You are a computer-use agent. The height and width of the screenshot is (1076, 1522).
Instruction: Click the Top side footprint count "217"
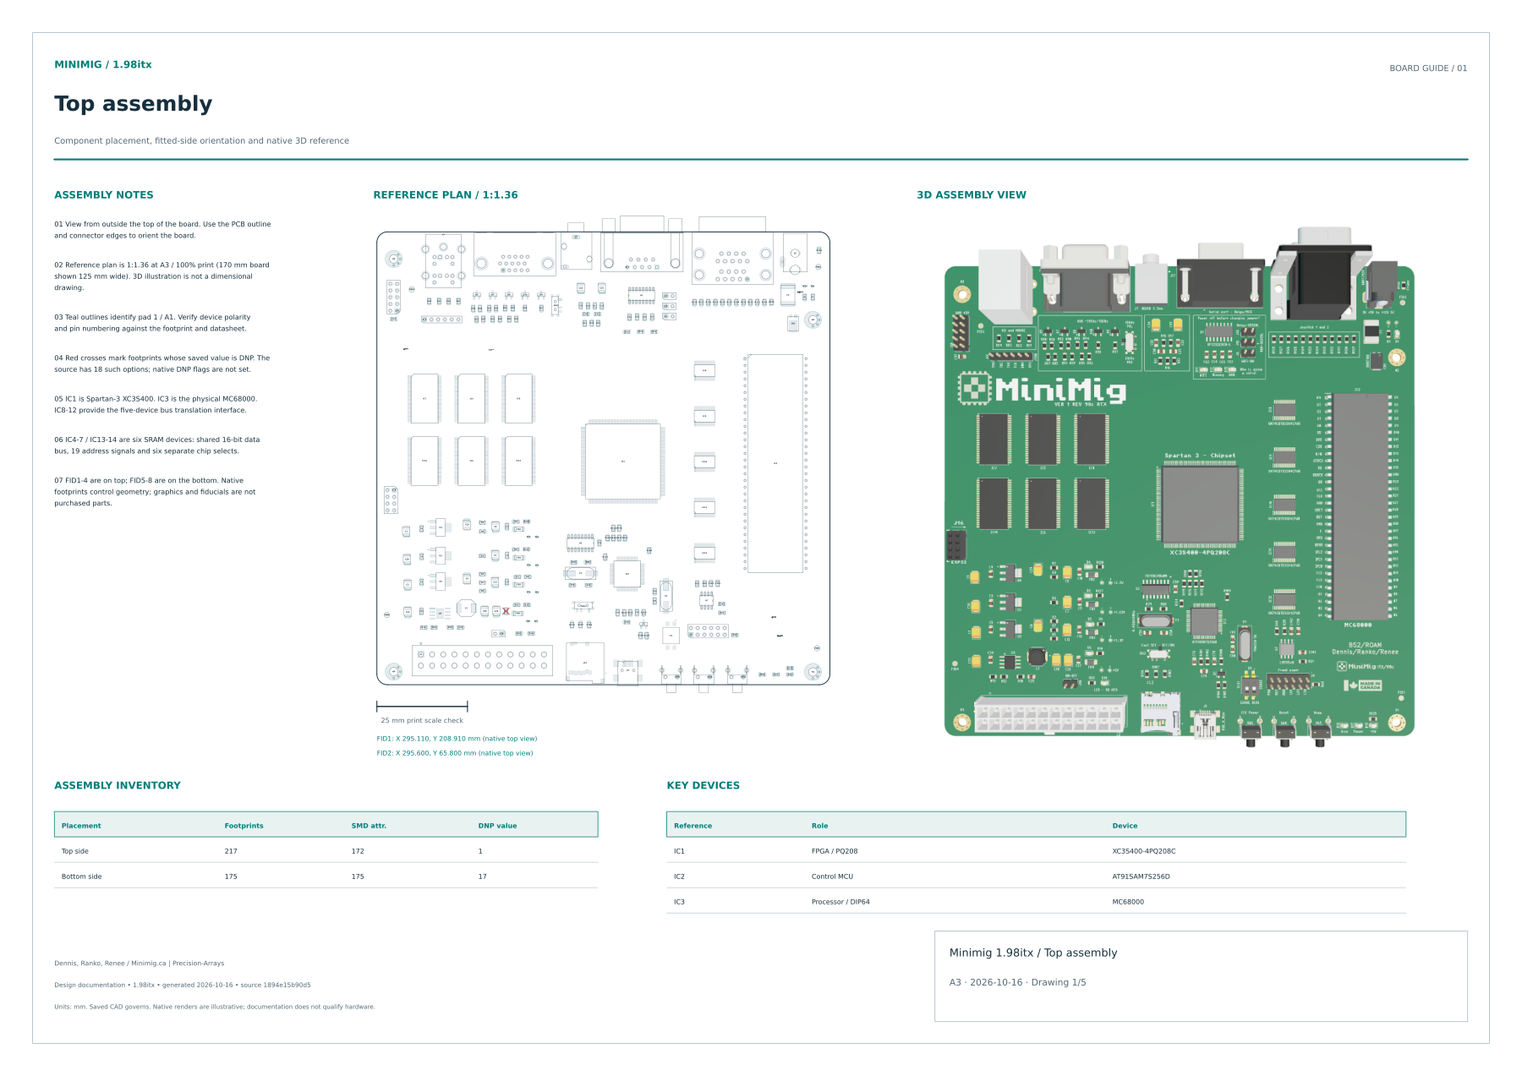tap(231, 851)
